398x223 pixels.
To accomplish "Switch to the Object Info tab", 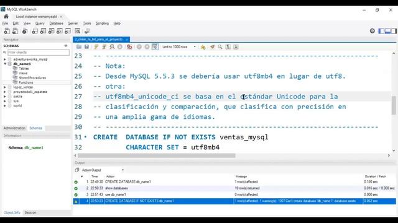I will tap(12, 212).
